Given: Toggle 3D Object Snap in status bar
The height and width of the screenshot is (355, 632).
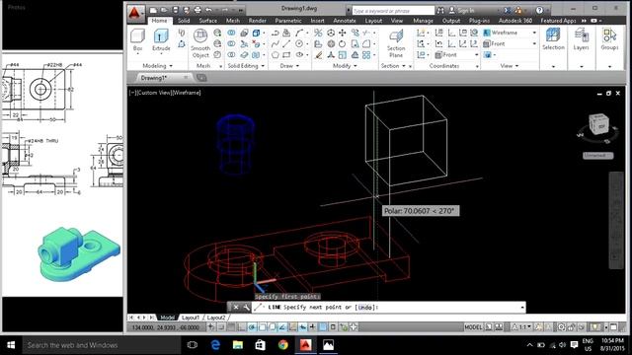Looking at the screenshot, I should pyautogui.click(x=273, y=327).
